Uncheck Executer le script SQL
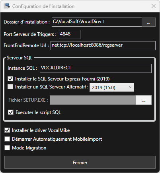Viewport: 160px width, 173px height. pos(11,112)
